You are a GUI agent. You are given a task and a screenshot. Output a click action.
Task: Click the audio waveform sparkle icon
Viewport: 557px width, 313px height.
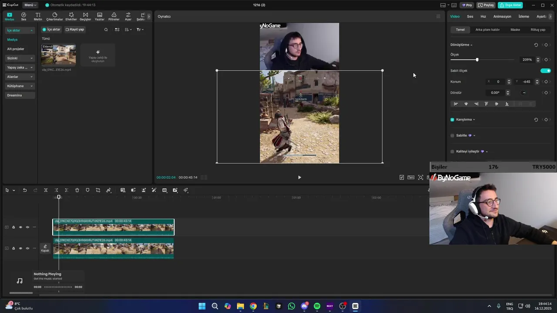(186, 190)
